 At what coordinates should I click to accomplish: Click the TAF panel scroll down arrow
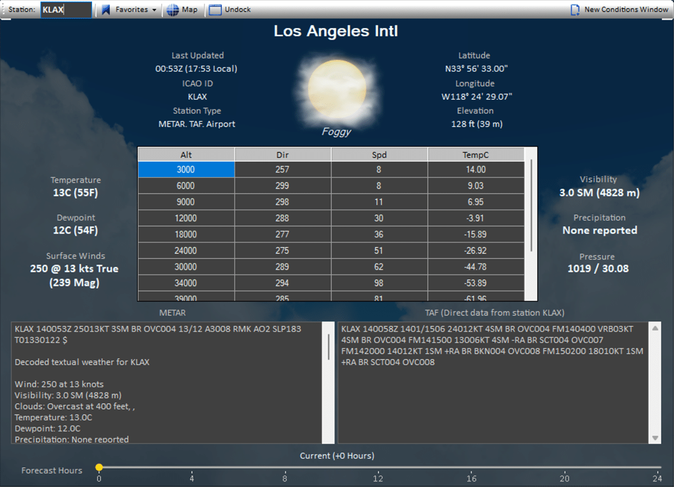coord(655,438)
